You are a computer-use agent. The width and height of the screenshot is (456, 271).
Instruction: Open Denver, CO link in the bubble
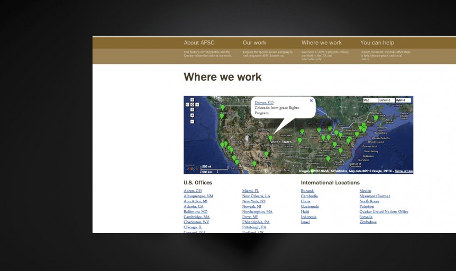point(264,102)
